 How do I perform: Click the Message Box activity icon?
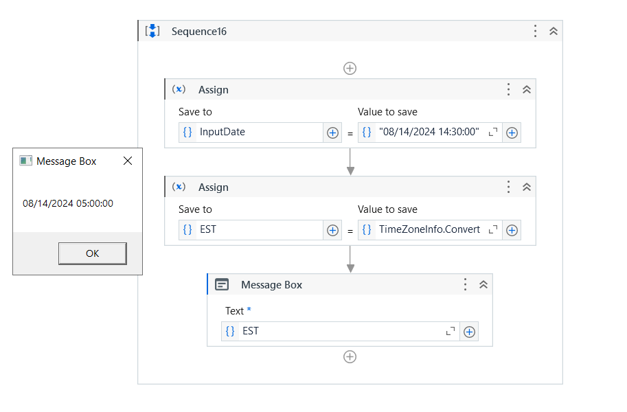click(222, 284)
